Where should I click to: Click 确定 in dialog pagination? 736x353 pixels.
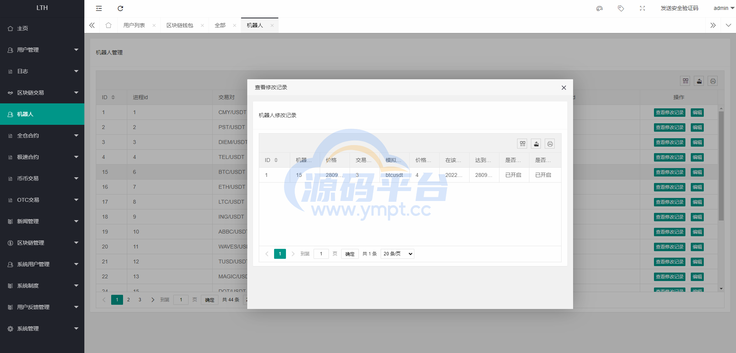tap(350, 254)
